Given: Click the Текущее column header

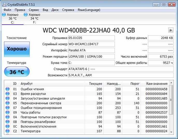Looking at the screenshot, I should coord(94,84).
